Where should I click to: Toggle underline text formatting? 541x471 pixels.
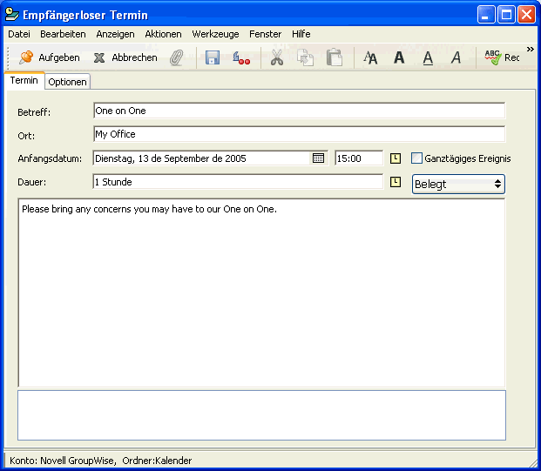[x=428, y=57]
